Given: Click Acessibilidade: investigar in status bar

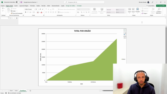Looking at the screenshot, I should coord(15,93).
